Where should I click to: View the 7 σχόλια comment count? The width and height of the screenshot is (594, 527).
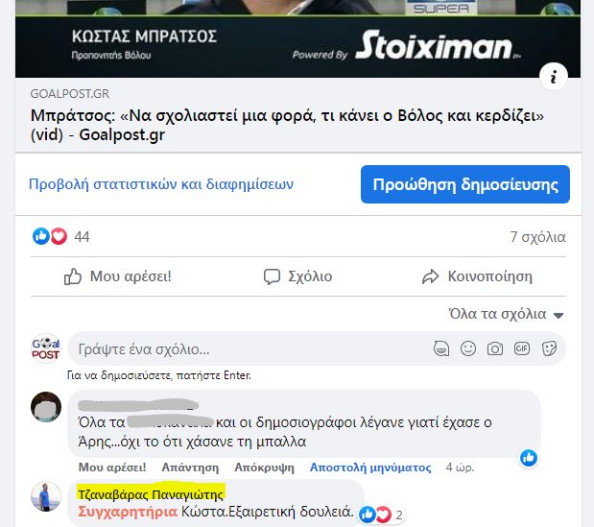(x=538, y=237)
